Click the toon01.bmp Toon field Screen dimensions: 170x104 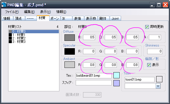point(140,79)
